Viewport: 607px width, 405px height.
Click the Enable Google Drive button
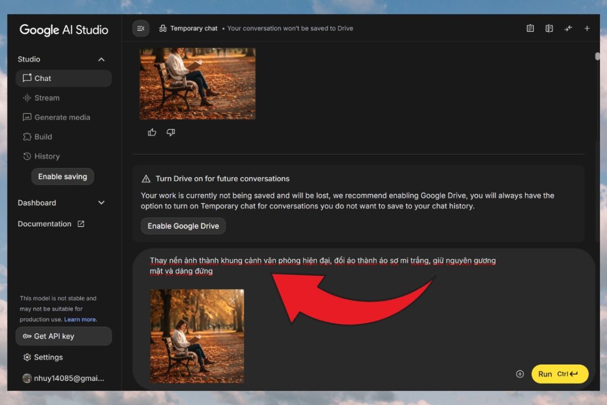click(x=183, y=226)
